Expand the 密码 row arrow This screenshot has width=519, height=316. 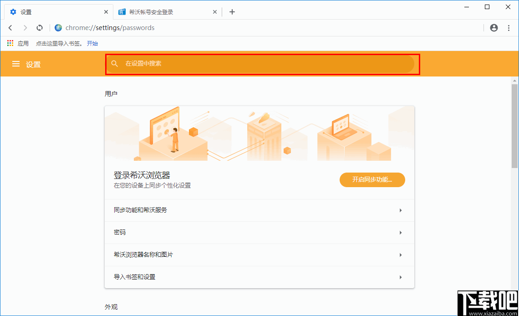click(x=401, y=233)
